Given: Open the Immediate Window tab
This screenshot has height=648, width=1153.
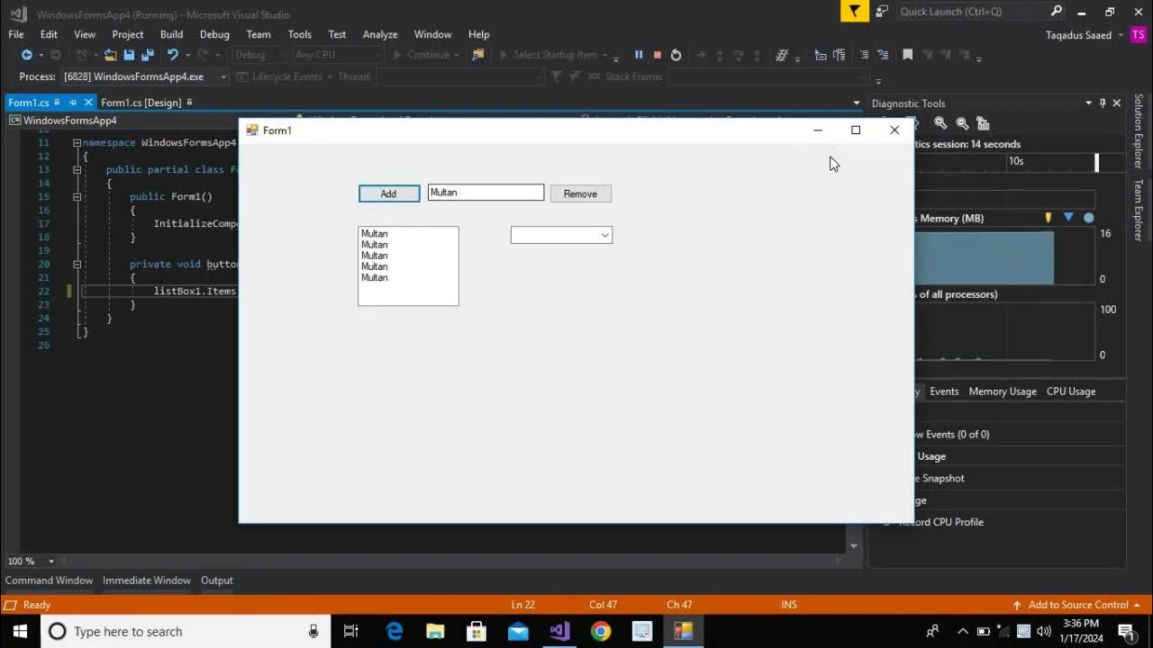Looking at the screenshot, I should click(x=147, y=580).
